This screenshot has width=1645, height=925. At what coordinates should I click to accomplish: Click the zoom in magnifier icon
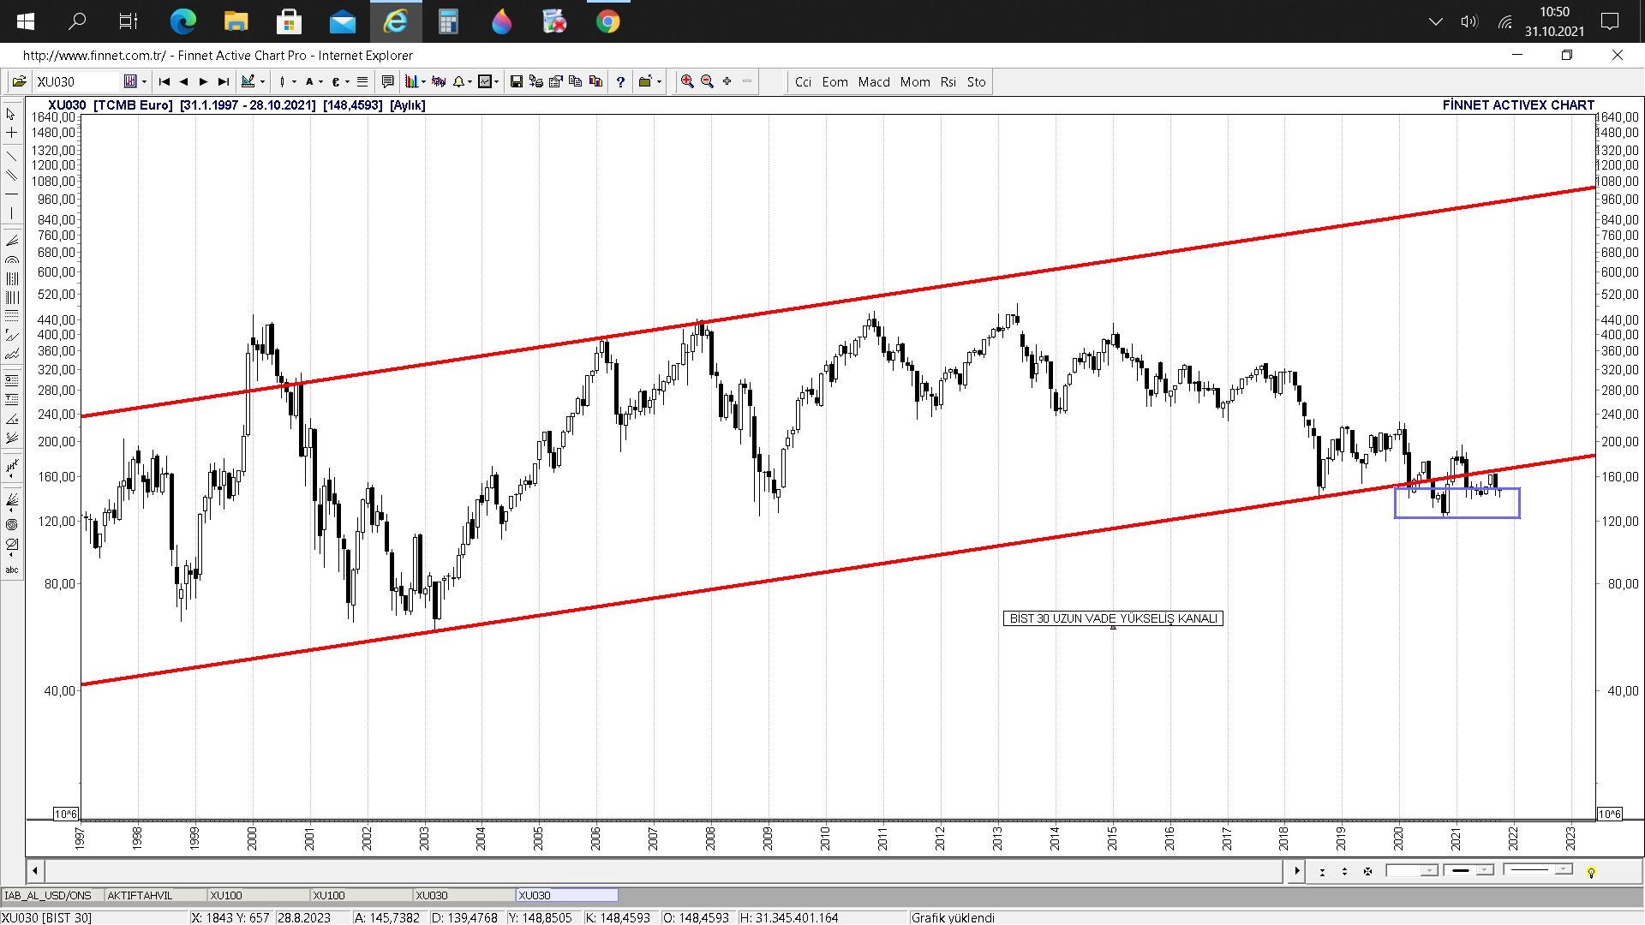click(x=686, y=81)
